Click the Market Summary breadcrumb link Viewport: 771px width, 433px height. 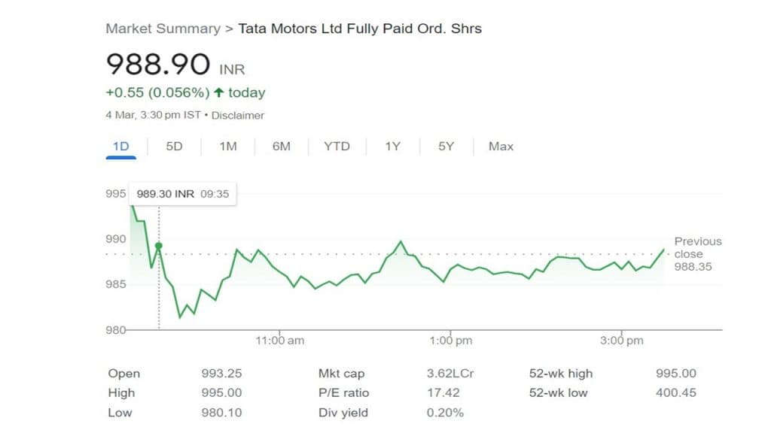[x=163, y=29]
